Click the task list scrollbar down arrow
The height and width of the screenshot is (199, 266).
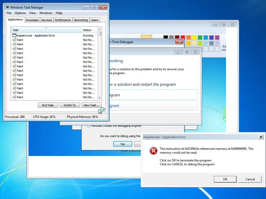99,98
